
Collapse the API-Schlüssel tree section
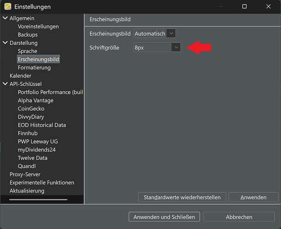[x=6, y=84]
